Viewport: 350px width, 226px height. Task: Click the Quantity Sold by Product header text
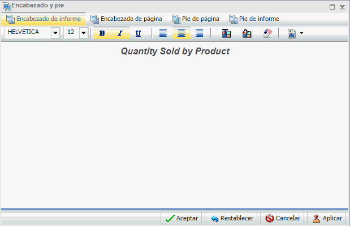pyautogui.click(x=175, y=51)
